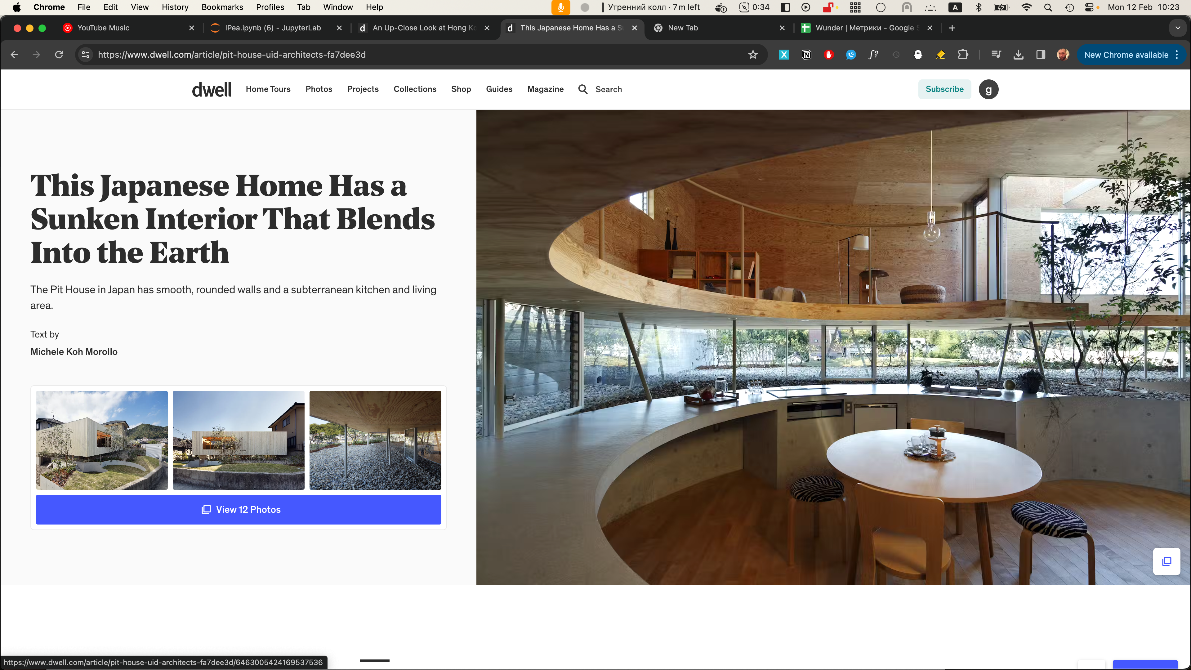Open the Chrome extensions puzzle icon
This screenshot has height=670, width=1191.
click(963, 55)
